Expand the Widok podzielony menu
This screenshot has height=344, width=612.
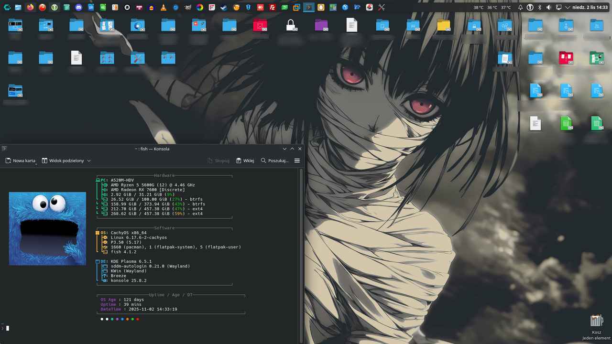tap(89, 161)
